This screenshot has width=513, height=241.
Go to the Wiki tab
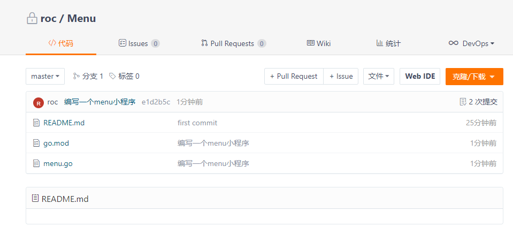point(319,43)
